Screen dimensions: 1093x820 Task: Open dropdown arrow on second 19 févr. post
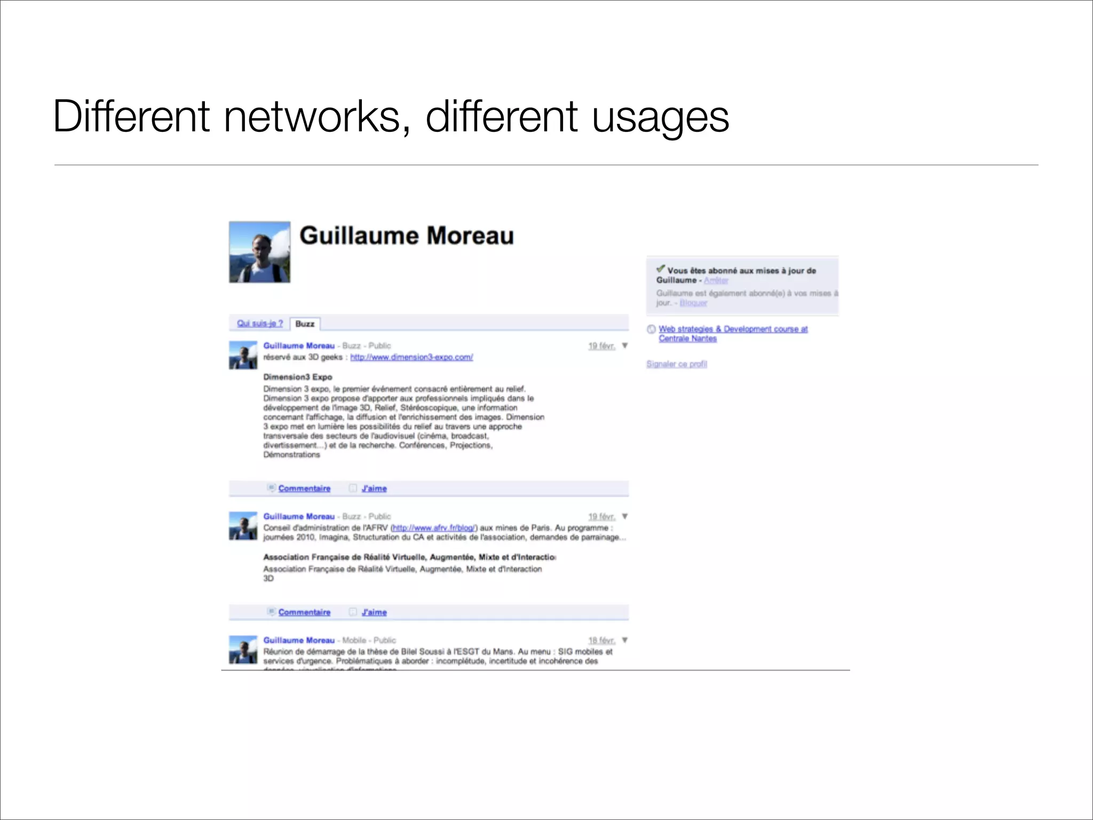pyautogui.click(x=624, y=516)
